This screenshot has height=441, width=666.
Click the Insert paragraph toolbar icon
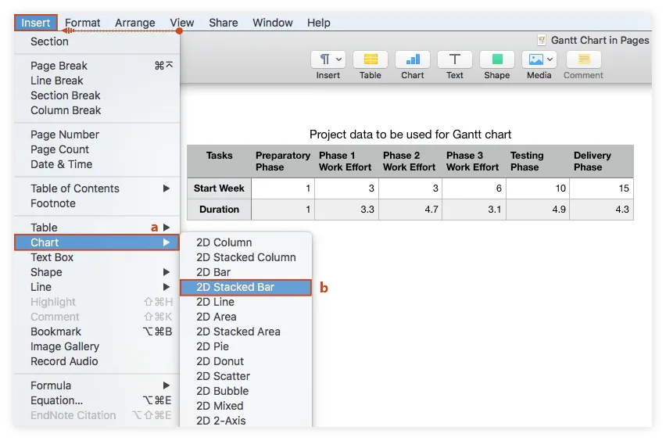coord(328,59)
